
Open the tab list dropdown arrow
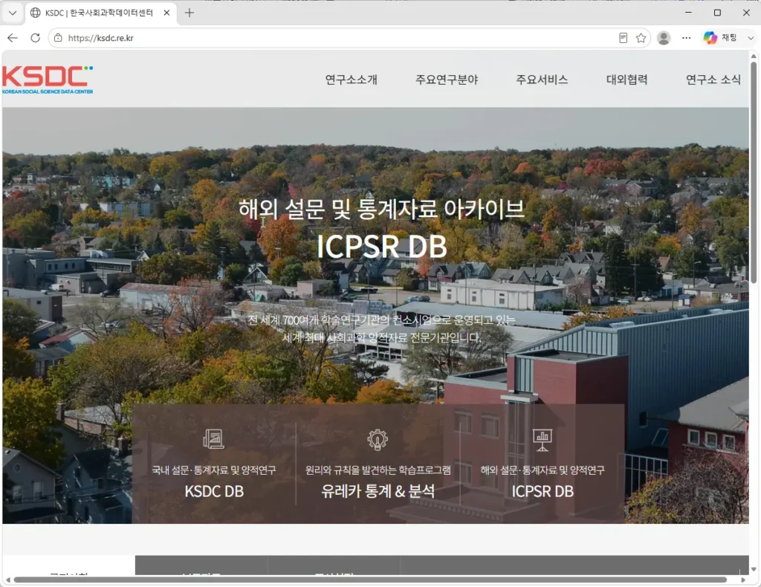(13, 13)
